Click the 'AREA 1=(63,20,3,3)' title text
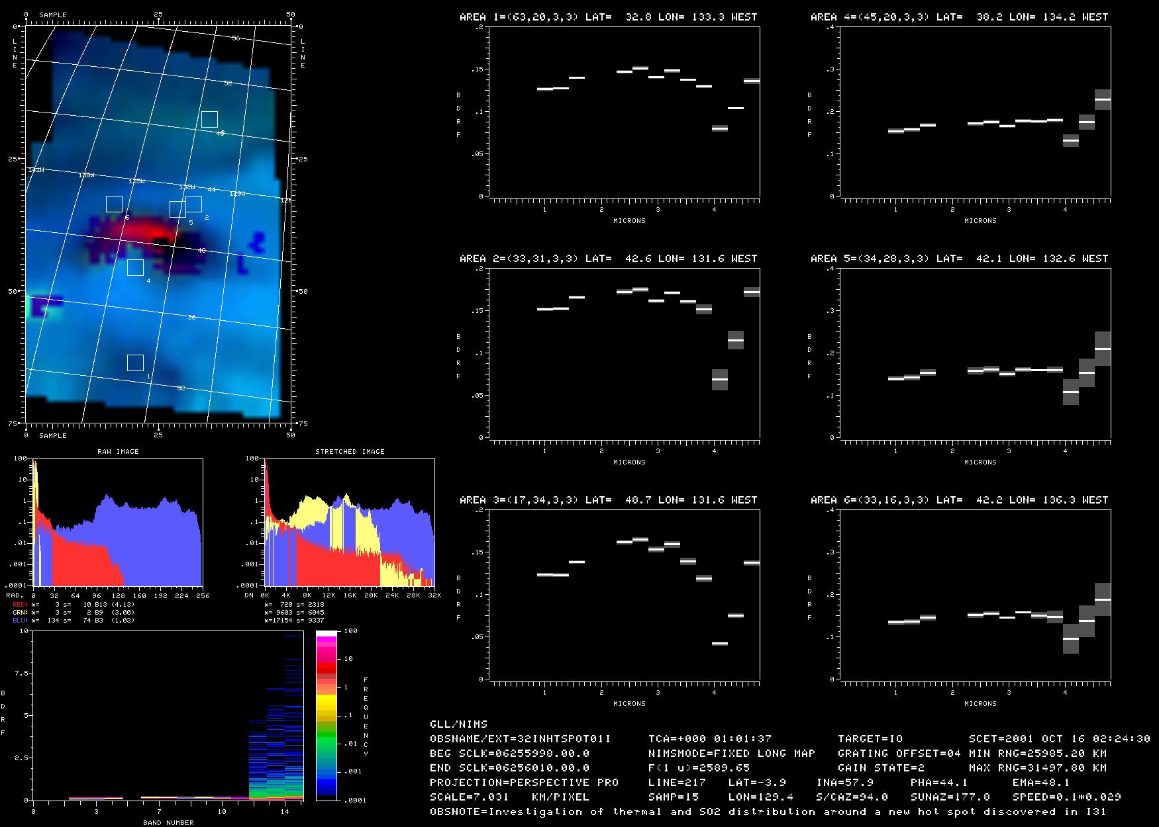1159x827 pixels. [x=519, y=17]
